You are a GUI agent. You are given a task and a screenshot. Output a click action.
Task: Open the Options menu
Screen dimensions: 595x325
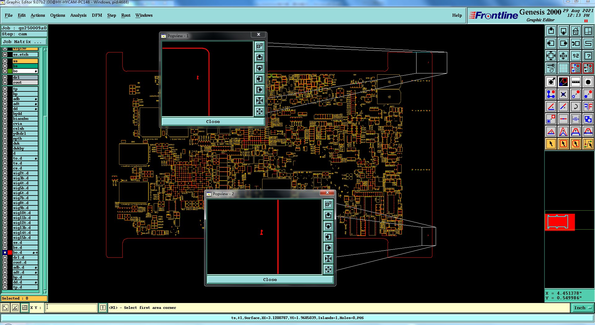(x=58, y=15)
